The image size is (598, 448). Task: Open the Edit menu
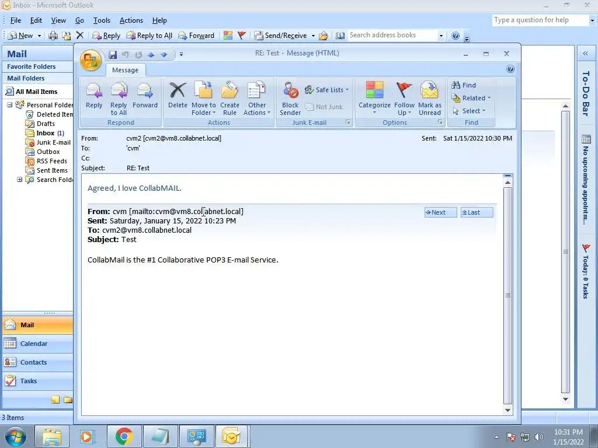coord(36,20)
